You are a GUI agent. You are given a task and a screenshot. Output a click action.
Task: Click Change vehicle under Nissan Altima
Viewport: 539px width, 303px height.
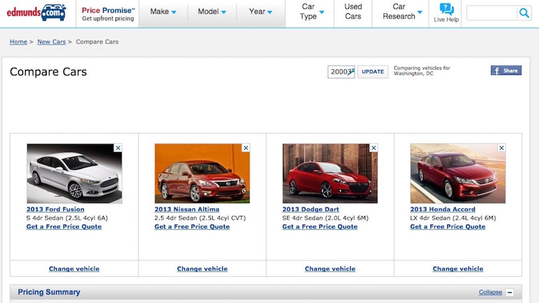coord(202,269)
